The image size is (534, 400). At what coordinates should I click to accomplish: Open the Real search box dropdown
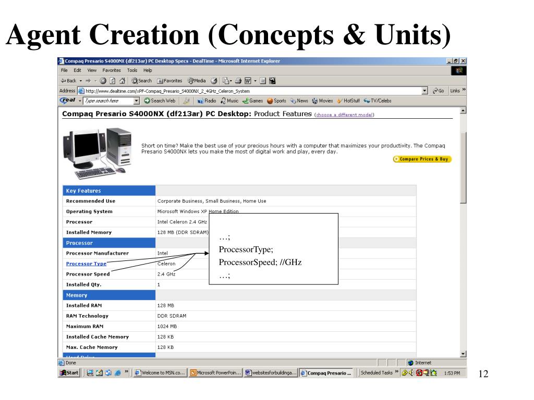tap(136, 101)
